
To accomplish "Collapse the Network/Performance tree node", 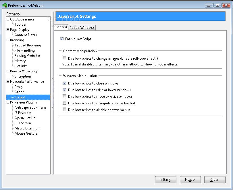I will 8,82.
